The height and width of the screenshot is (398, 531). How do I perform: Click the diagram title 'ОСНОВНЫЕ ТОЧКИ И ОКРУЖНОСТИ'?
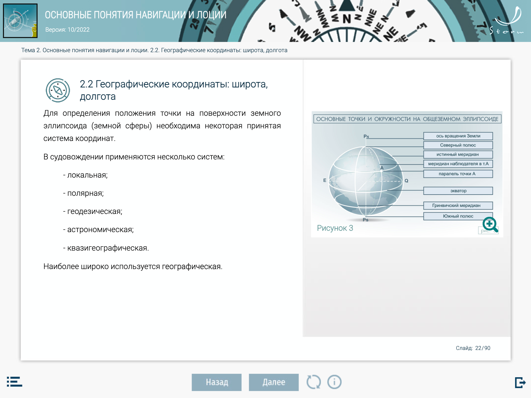click(363, 119)
